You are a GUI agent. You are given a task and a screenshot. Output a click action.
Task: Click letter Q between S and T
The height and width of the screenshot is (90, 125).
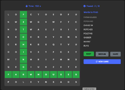click(53, 44)
